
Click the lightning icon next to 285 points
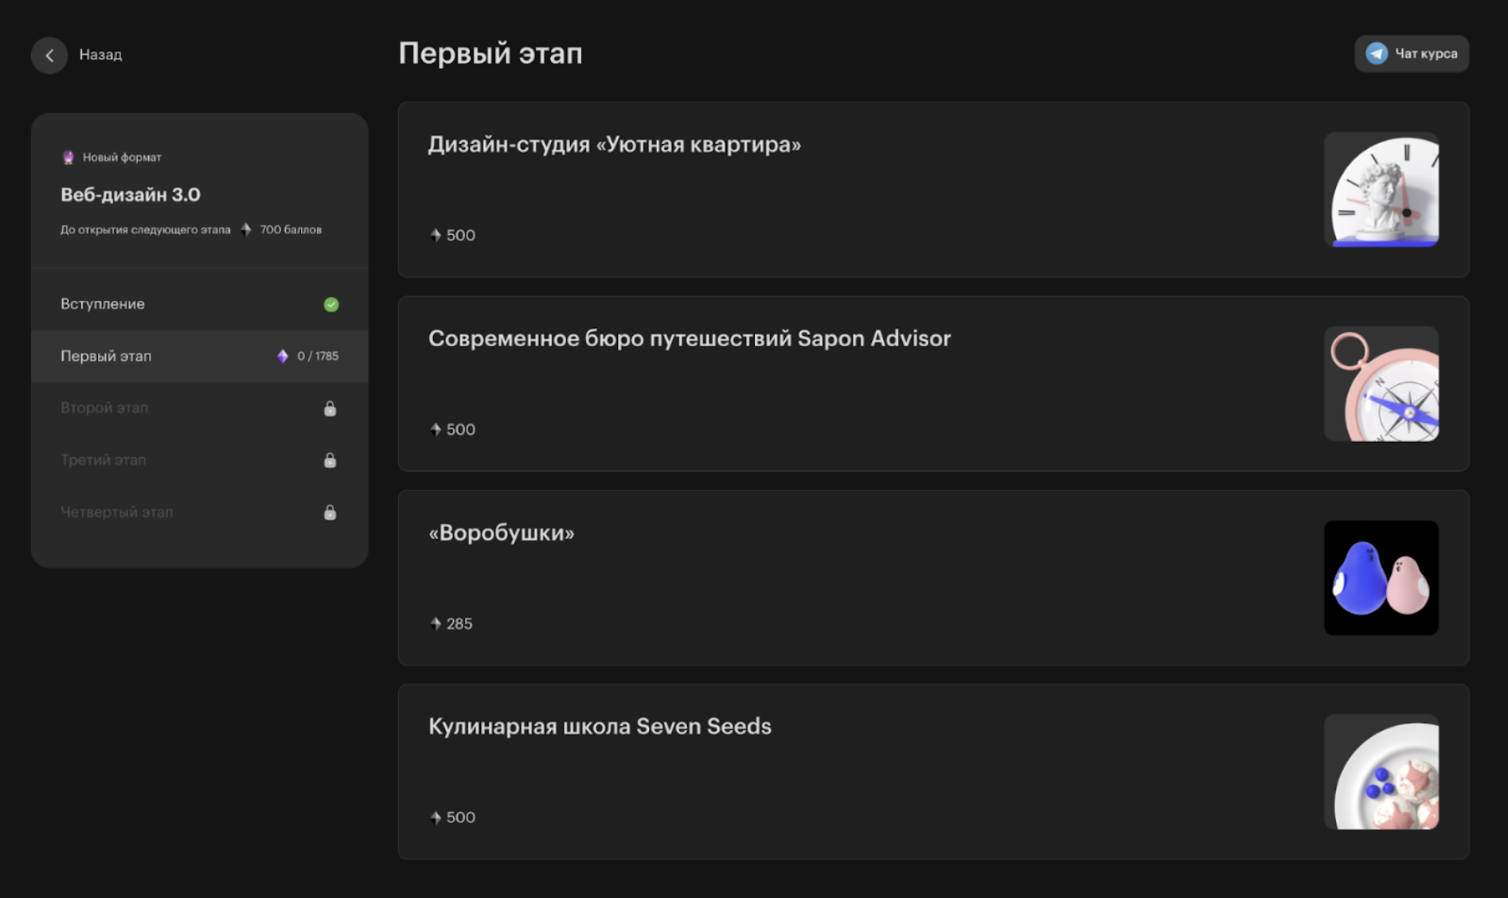tap(436, 623)
